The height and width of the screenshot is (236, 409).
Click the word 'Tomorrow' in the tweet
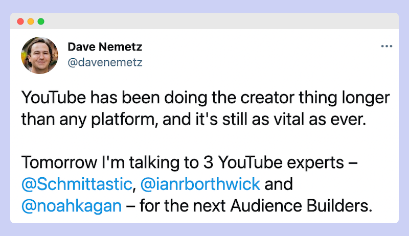[x=59, y=162]
